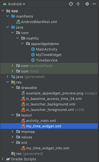This screenshot has width=99, height=162.
Task: Hide the project panel with the minus icon
Action: (x=94, y=4)
